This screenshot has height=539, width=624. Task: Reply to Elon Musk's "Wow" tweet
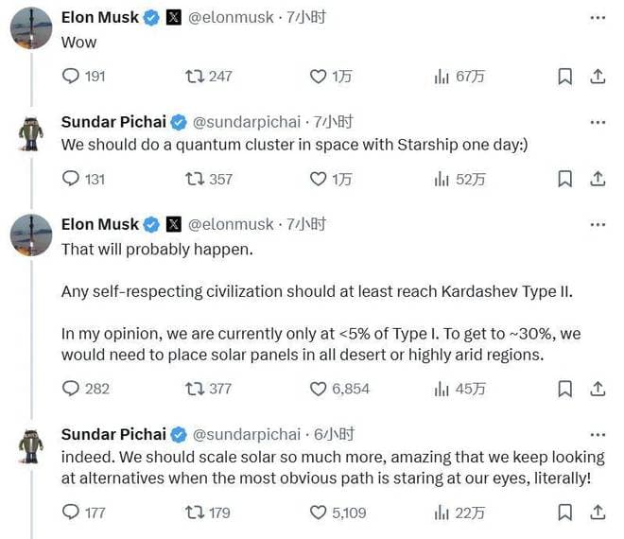[x=71, y=77]
